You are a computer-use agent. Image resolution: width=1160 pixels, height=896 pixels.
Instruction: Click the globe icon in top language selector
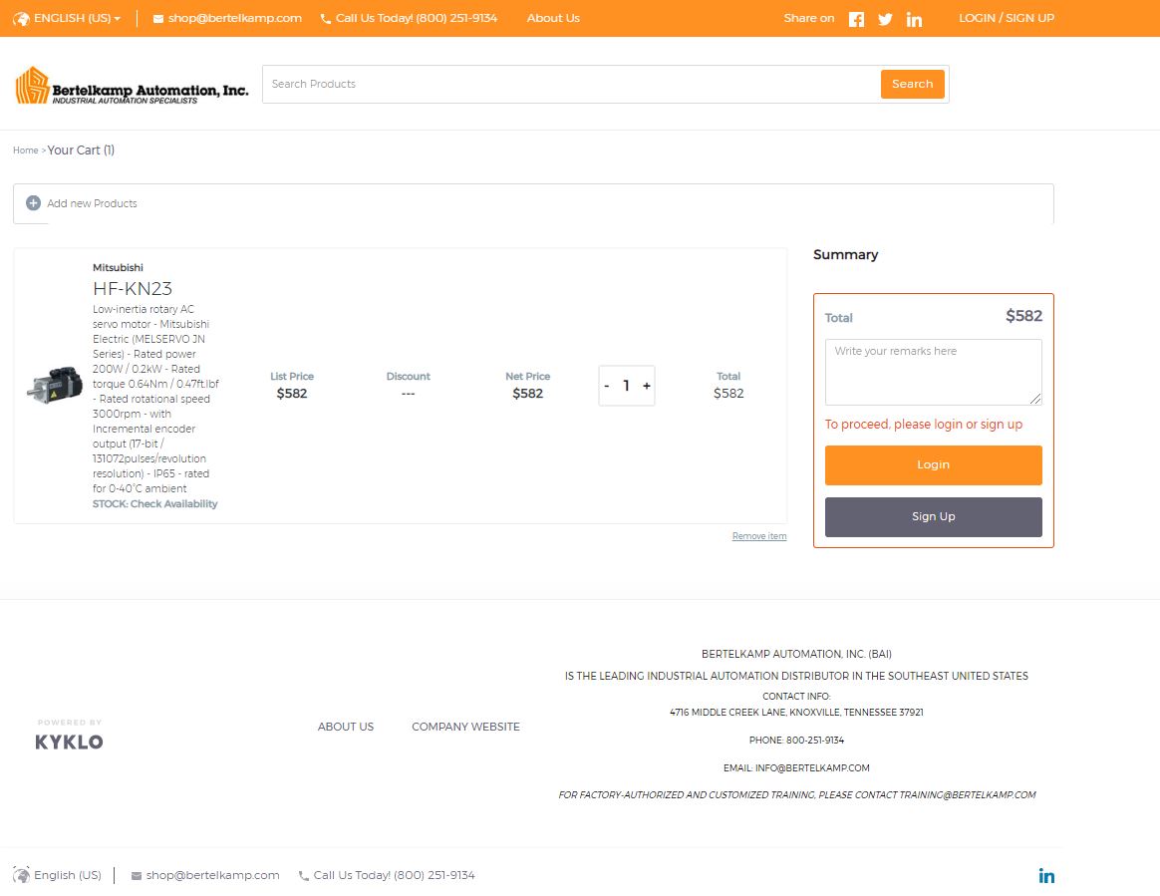point(22,19)
